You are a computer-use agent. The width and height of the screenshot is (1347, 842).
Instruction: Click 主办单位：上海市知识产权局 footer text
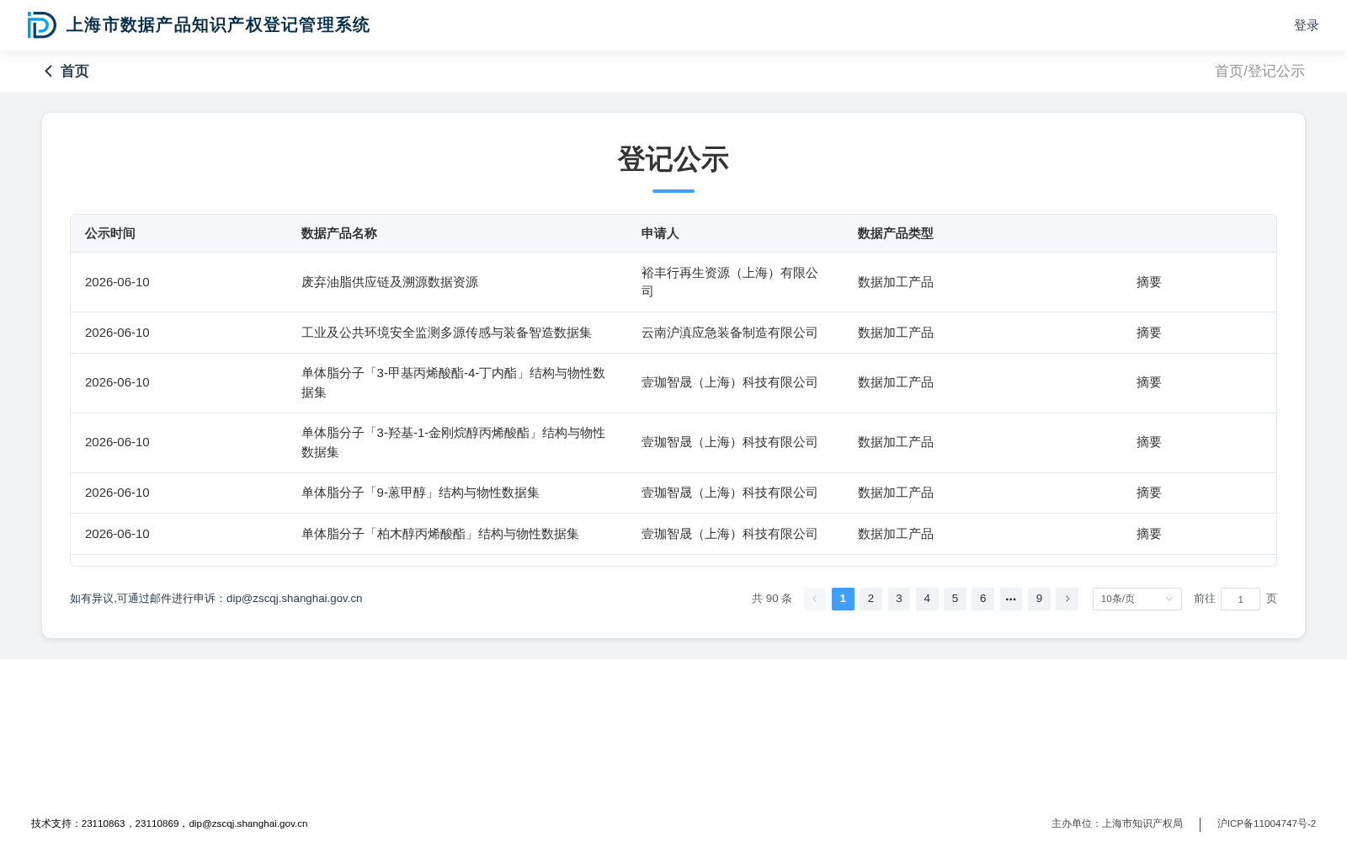[1117, 823]
